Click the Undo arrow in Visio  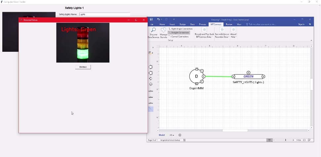pyautogui.click(x=159, y=19)
